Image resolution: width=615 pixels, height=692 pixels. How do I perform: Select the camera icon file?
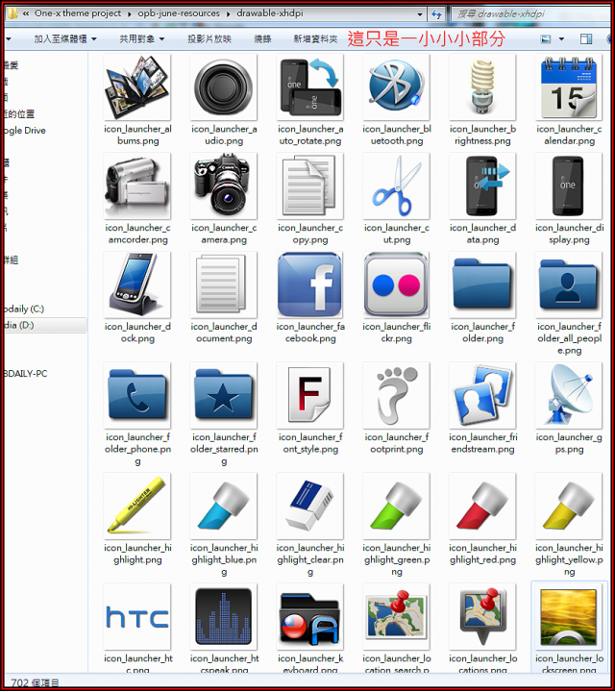pos(224,186)
